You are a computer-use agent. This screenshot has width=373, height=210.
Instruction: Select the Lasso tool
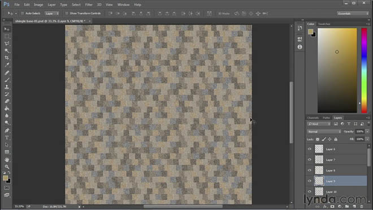click(x=7, y=44)
